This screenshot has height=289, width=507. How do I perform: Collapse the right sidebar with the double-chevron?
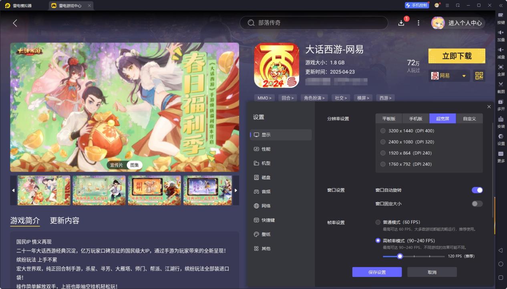click(x=501, y=5)
